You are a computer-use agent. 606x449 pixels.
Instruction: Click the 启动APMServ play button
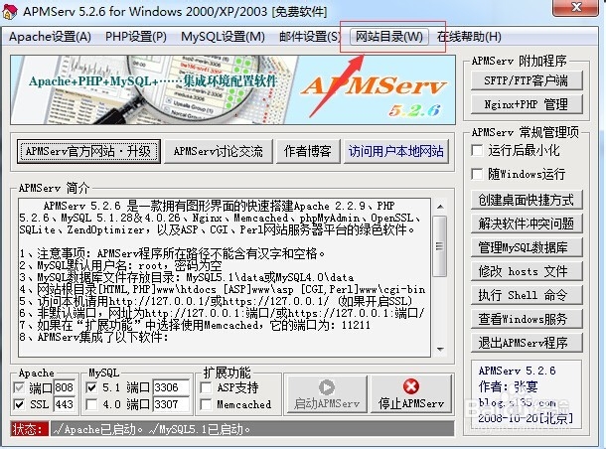(x=326, y=393)
